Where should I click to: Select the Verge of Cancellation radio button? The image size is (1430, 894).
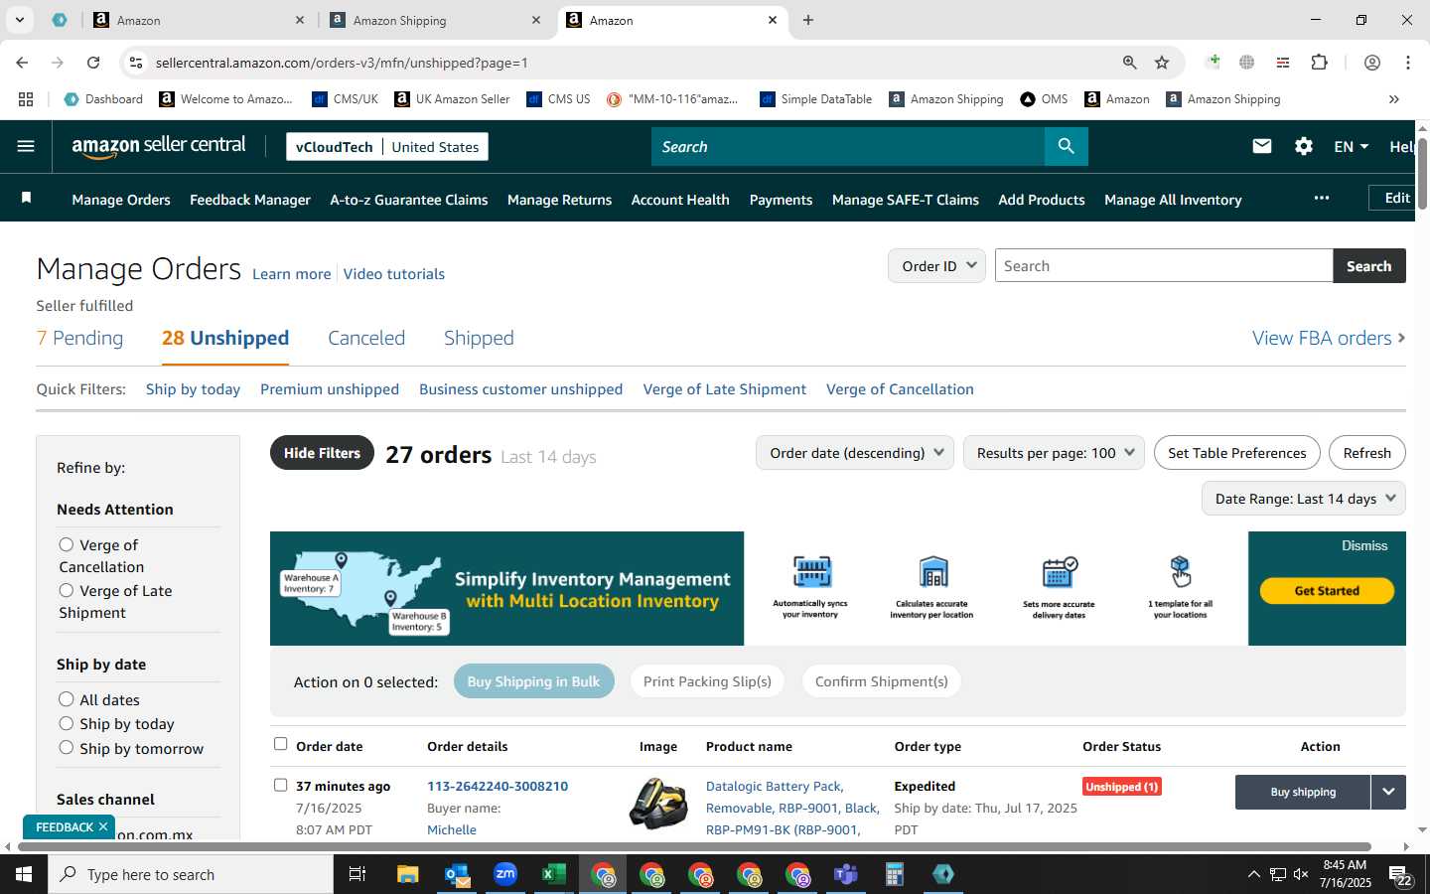click(x=67, y=544)
